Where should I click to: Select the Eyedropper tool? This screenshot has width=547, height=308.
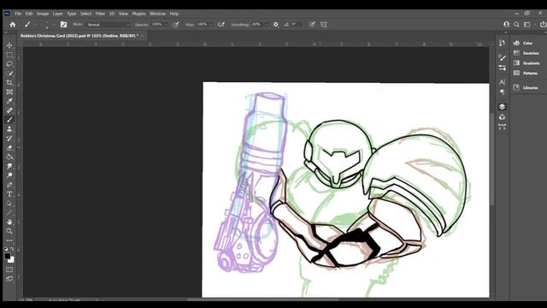(x=9, y=101)
